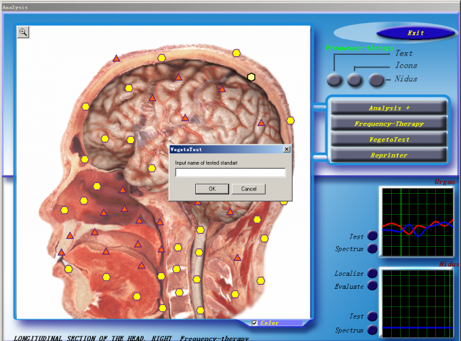Click the Analysis window title text
Screen dimensions: 461x341
click(15, 7)
